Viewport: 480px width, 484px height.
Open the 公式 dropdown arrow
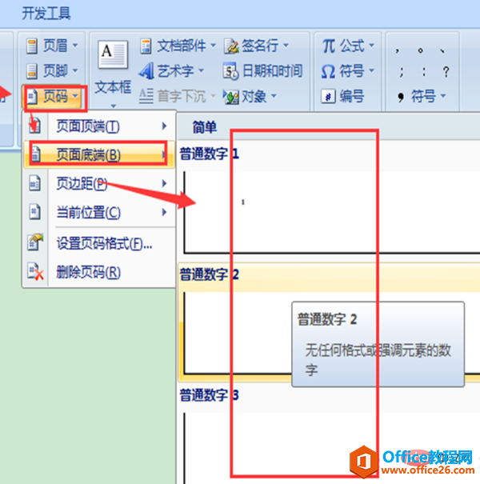click(372, 46)
